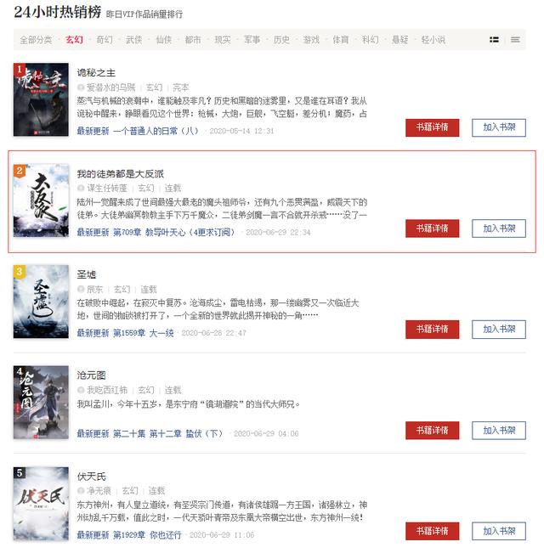The image size is (544, 553).
Task: Add 我的徒弟都是大反派 to bookshelf
Action: click(x=499, y=229)
